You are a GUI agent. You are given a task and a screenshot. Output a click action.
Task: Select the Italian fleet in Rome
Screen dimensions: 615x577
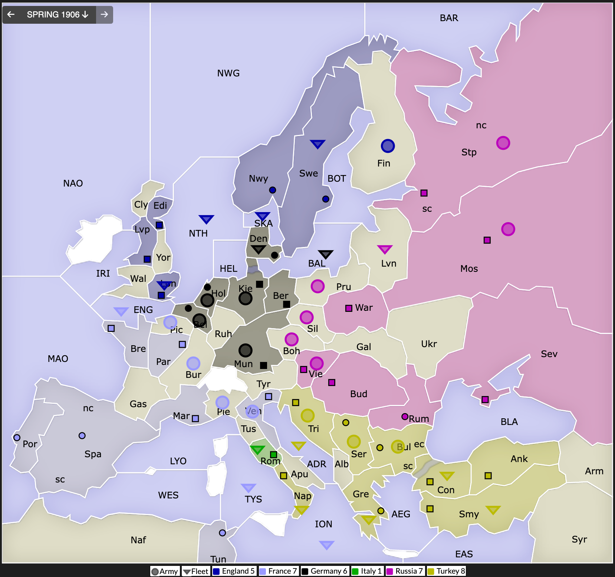coord(257,449)
